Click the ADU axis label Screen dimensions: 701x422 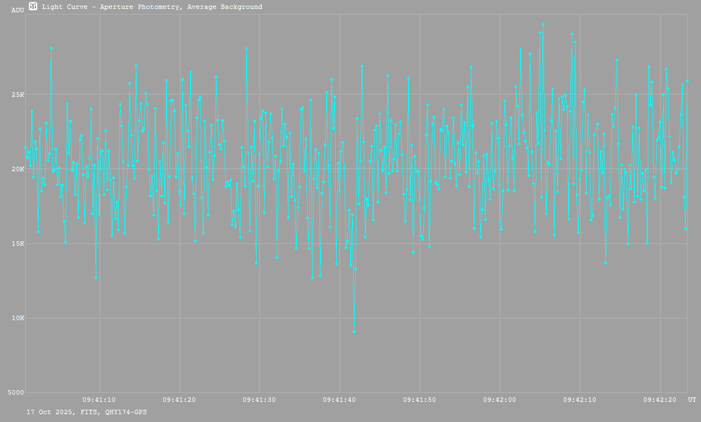18,10
